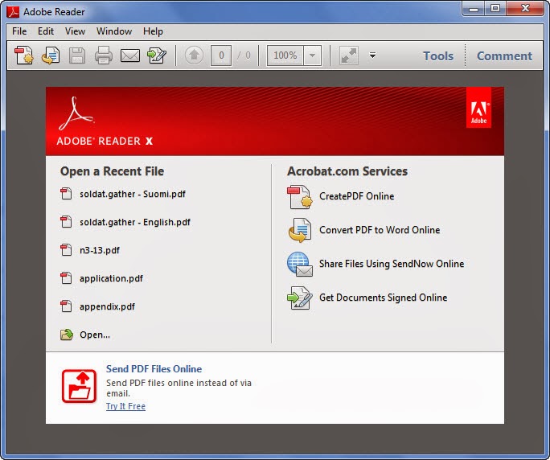Open the toolbar customize dropdown arrow
This screenshot has height=460, width=550.
tap(372, 55)
